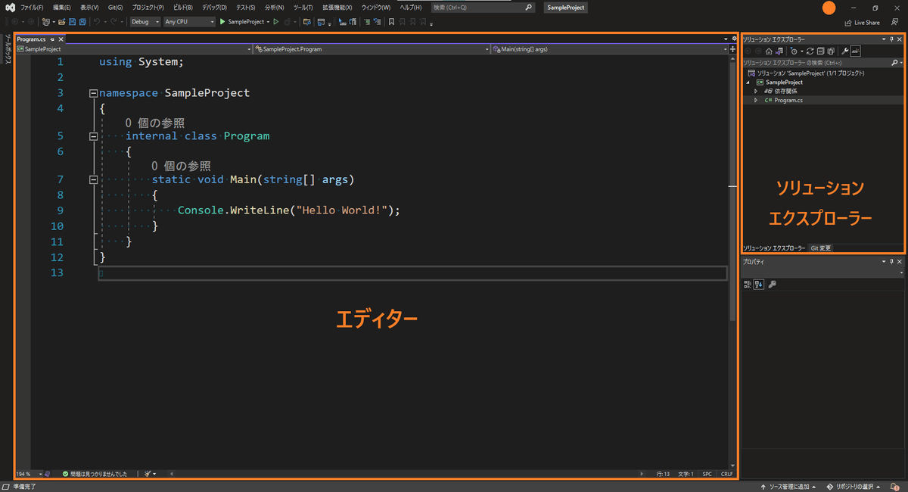Open the 編集(E) menu
This screenshot has width=908, height=492.
coord(62,7)
